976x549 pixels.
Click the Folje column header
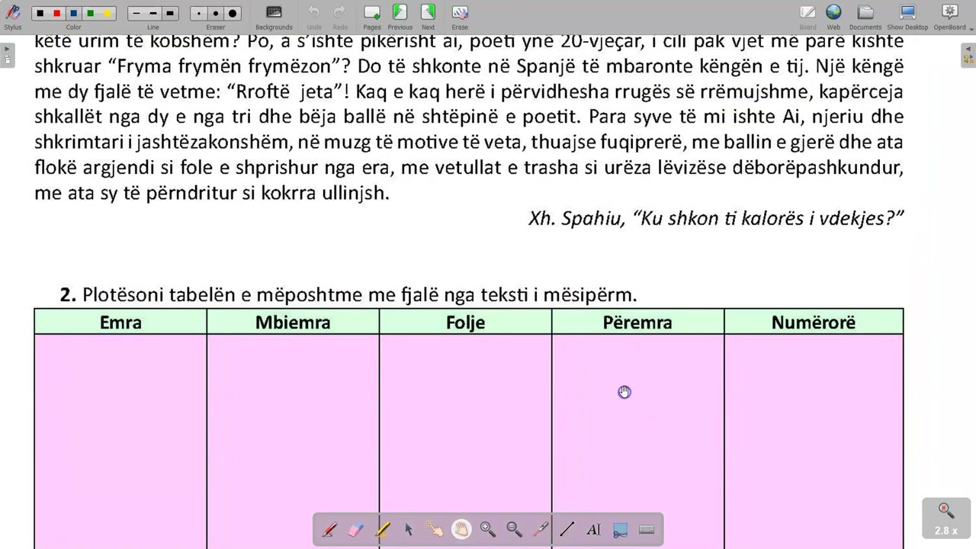tap(465, 323)
